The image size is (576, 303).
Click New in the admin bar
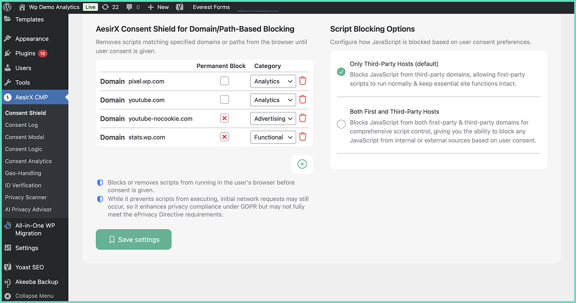[163, 7]
